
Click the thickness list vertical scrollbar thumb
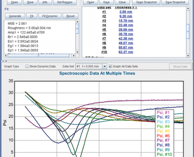click(188, 31)
